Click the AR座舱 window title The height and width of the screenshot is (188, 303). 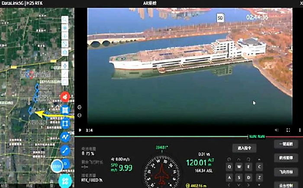(150, 3)
